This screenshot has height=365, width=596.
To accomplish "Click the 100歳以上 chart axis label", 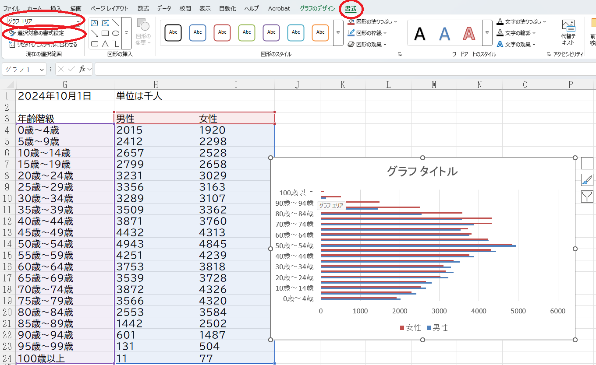I will 296,192.
